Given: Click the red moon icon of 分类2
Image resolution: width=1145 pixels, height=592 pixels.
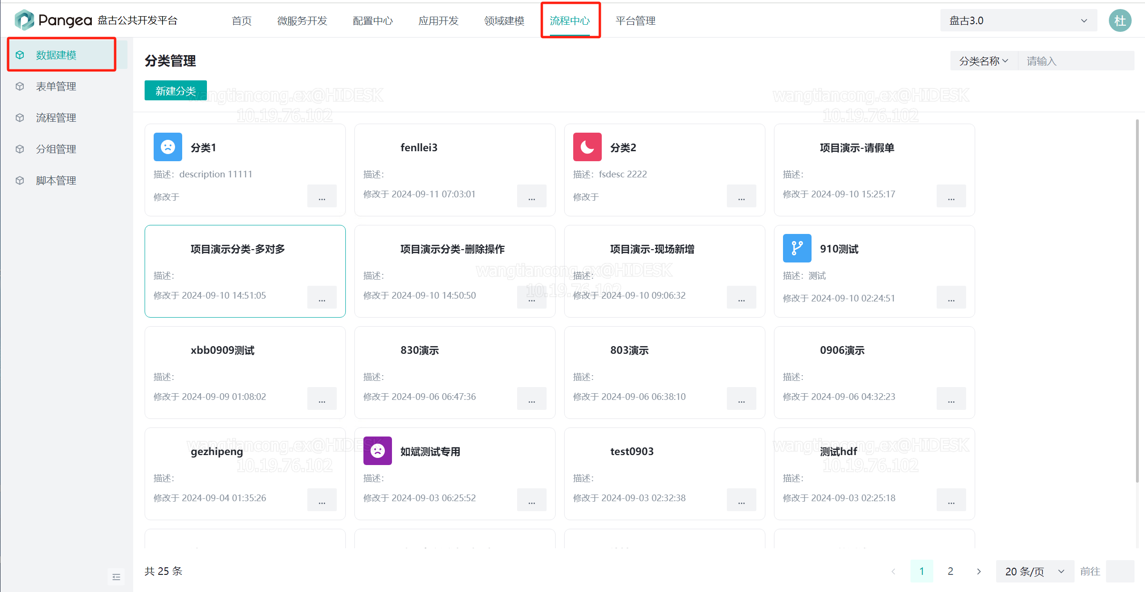Looking at the screenshot, I should point(587,147).
